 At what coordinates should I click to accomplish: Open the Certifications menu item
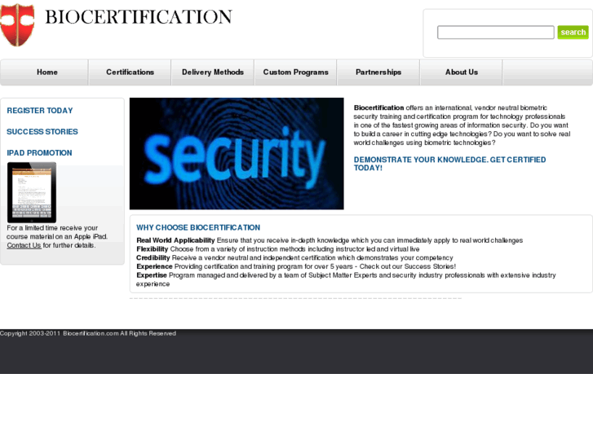[130, 73]
